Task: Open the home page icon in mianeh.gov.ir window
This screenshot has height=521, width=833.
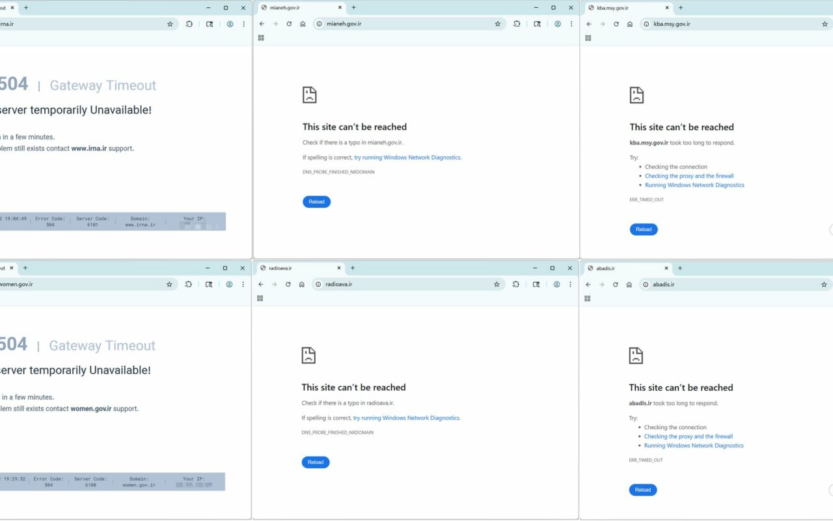Action: 303,24
